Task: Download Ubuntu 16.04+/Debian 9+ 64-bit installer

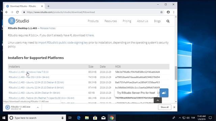Action: point(34,93)
